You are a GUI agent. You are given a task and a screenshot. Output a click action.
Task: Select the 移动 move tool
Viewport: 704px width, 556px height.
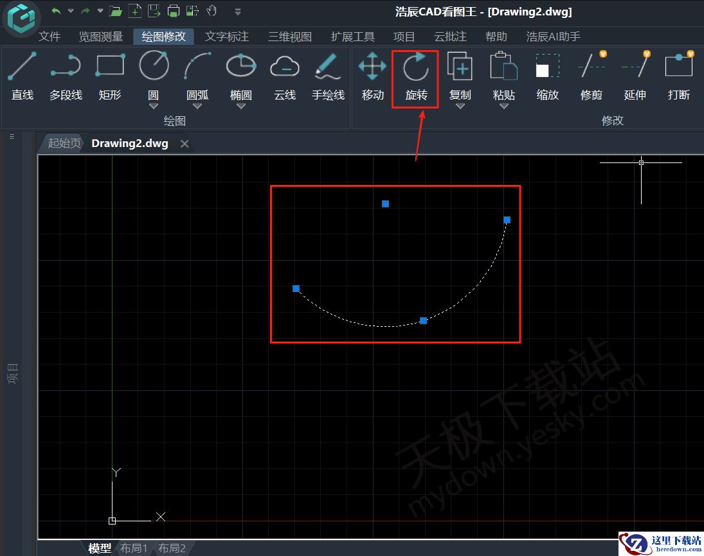point(373,75)
